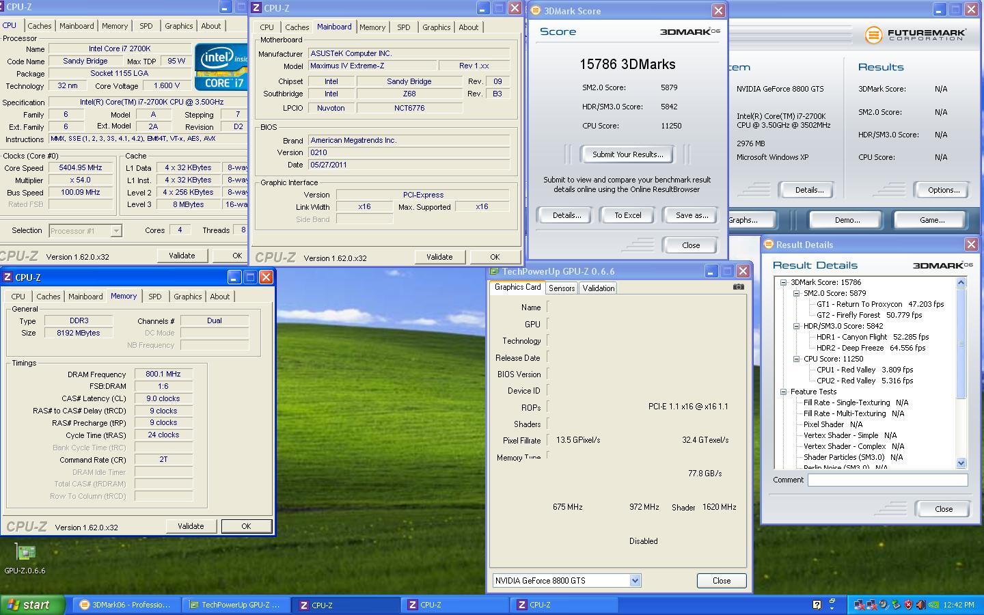Viewport: 984px width, 615px height.
Task: Select Pixel Shader N/A row
Action: point(833,424)
